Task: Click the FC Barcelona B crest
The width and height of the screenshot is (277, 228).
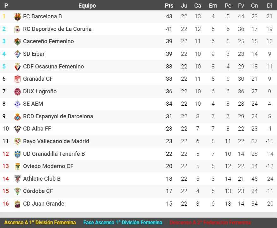Action: point(17,16)
